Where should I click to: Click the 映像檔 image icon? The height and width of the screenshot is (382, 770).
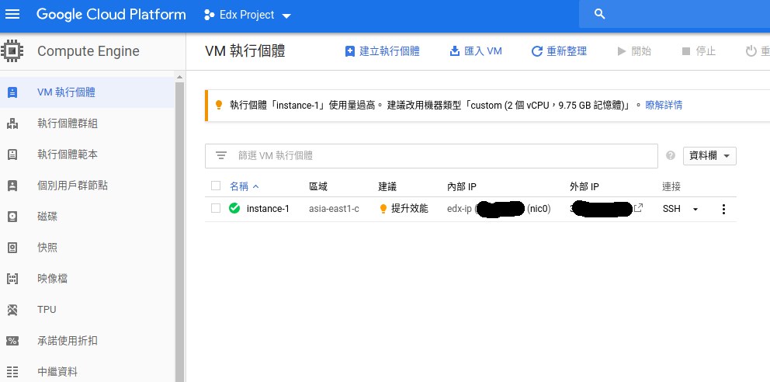(12, 279)
